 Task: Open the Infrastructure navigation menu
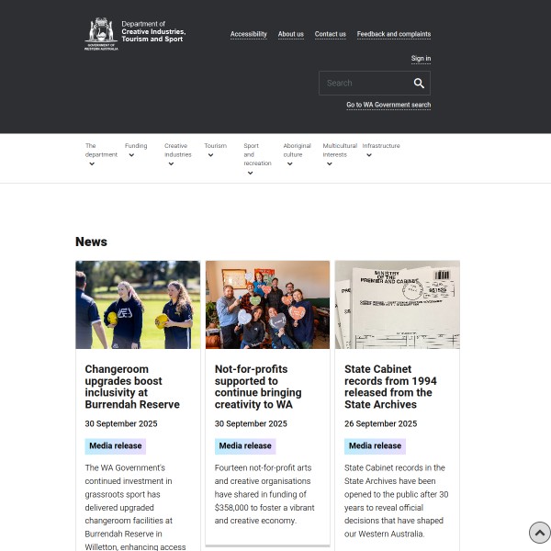(x=368, y=155)
